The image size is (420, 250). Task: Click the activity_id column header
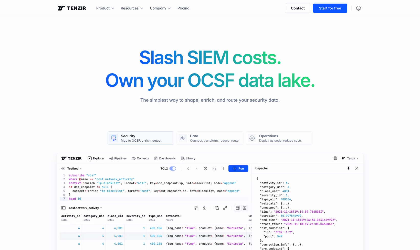click(71, 216)
